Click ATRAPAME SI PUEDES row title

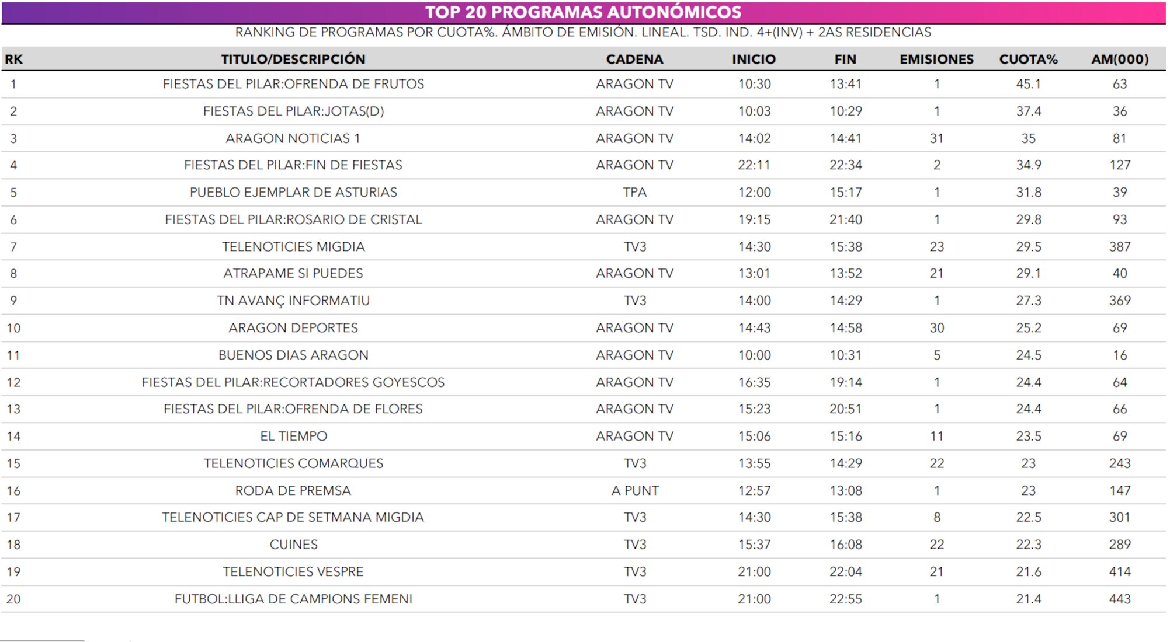point(293,273)
